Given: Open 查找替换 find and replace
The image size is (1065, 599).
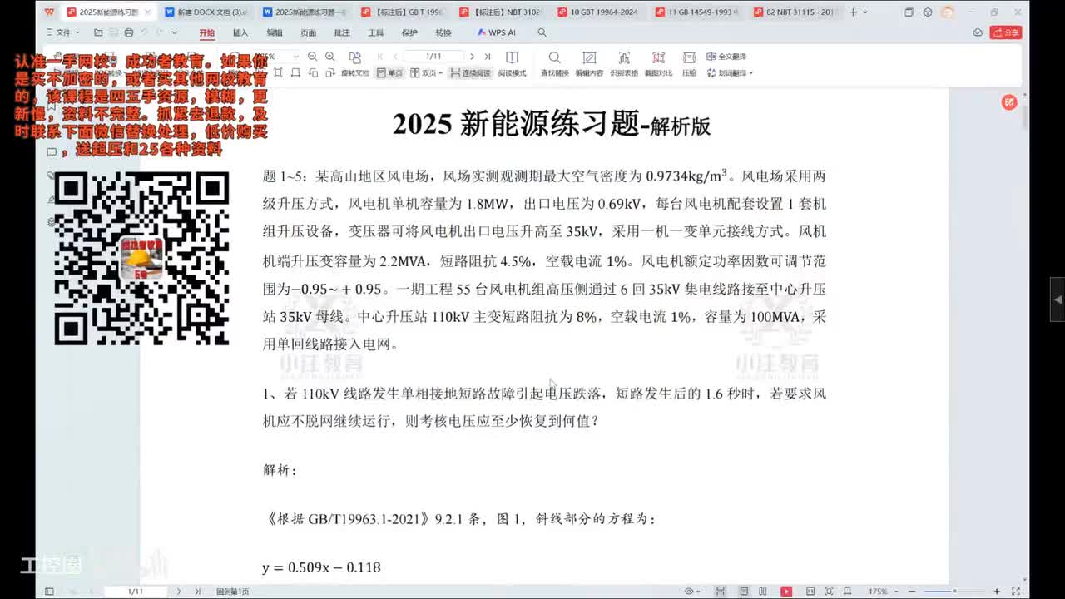Looking at the screenshot, I should (x=554, y=63).
